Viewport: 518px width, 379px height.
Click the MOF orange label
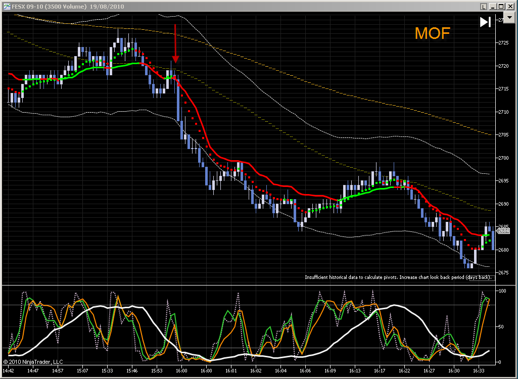click(433, 33)
